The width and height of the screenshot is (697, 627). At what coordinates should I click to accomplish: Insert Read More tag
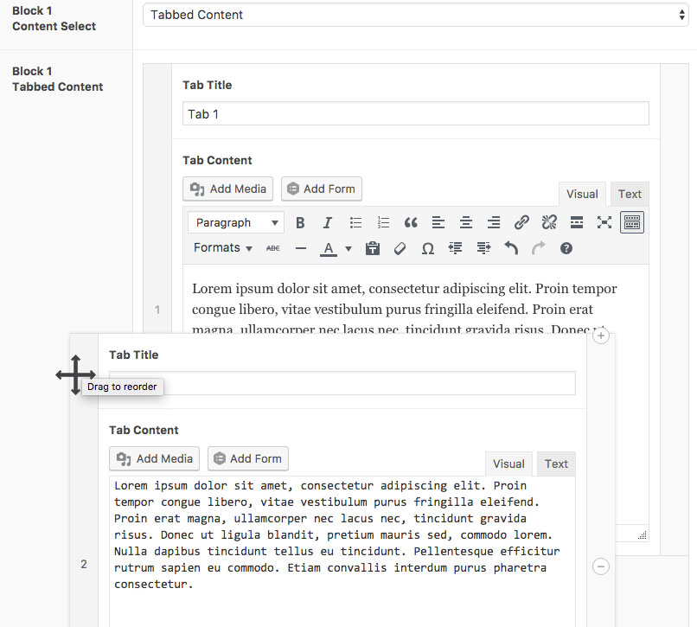[577, 222]
